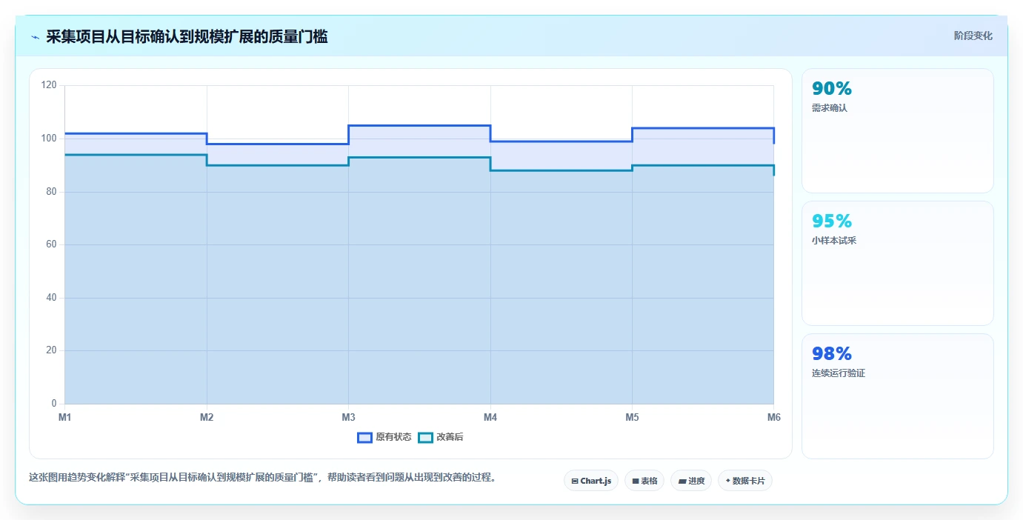Click the 小样本试采 label
1023x520 pixels.
834,241
